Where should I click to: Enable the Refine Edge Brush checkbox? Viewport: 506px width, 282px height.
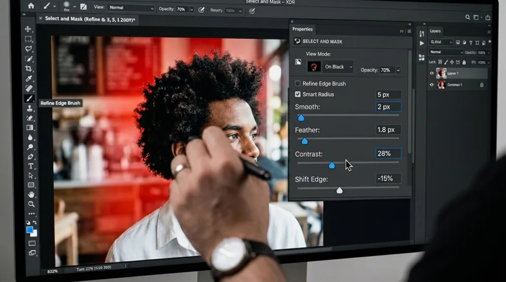click(x=297, y=83)
